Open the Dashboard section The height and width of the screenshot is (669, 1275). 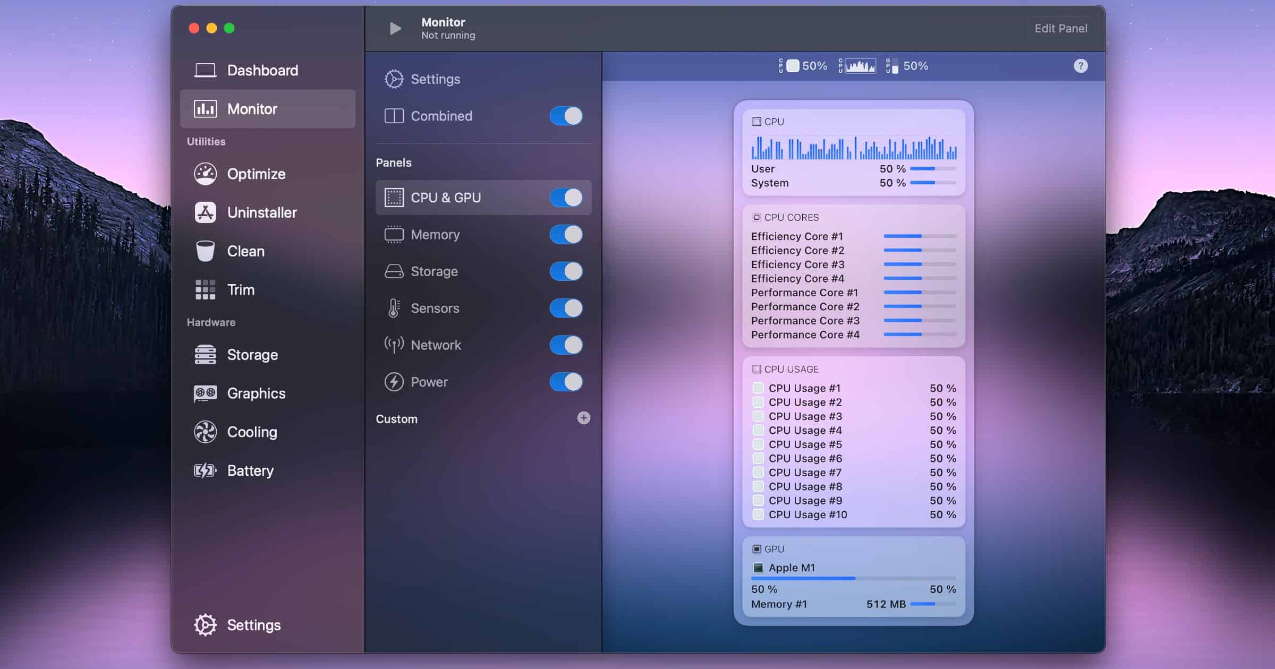point(262,71)
